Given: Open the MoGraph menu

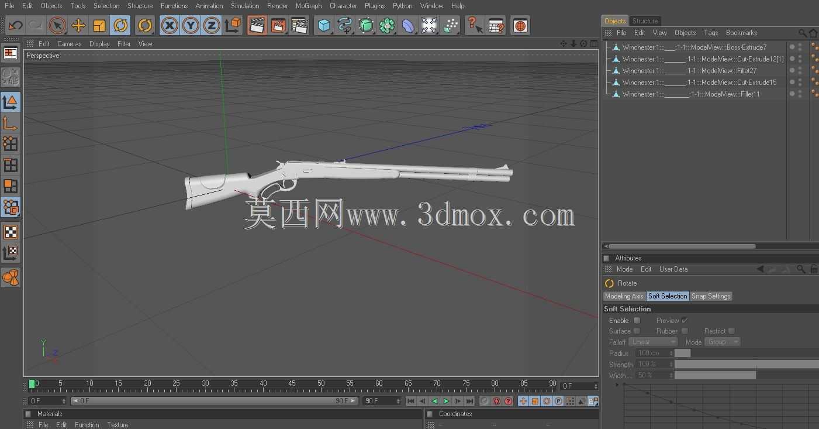Looking at the screenshot, I should (x=309, y=6).
